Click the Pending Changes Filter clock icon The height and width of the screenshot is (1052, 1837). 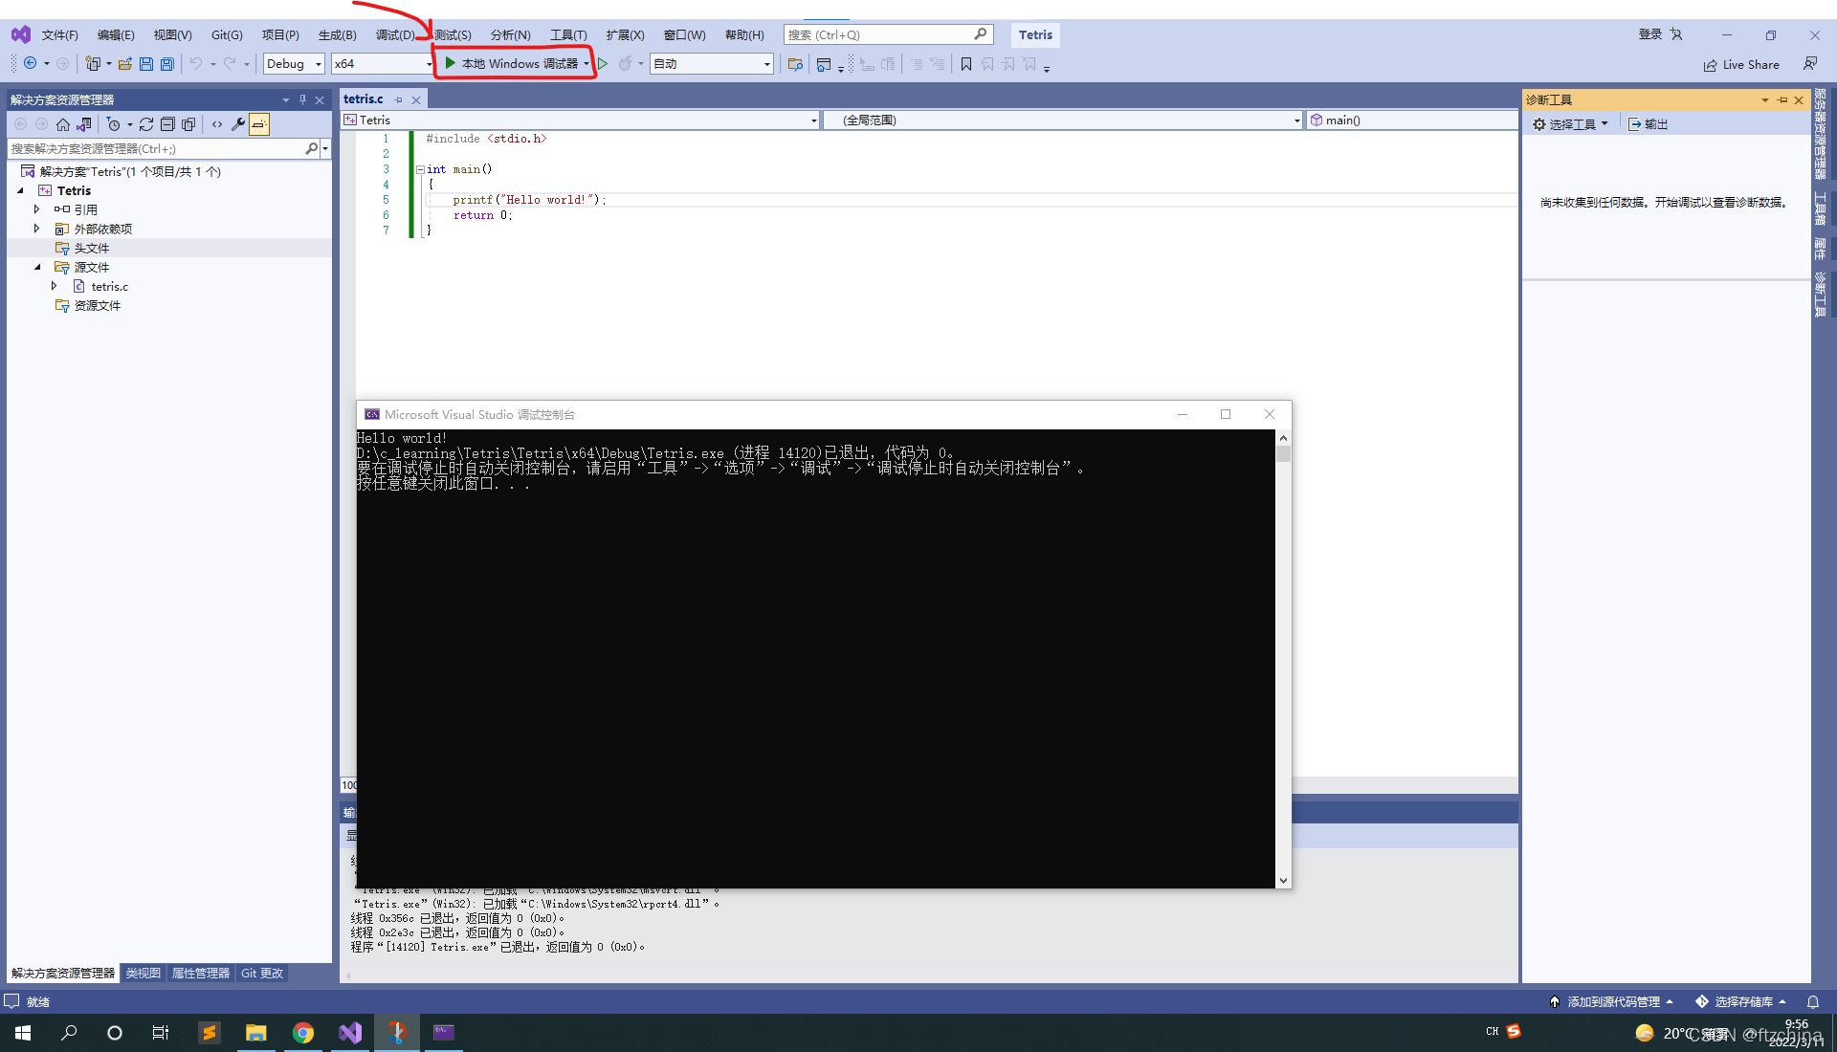pyautogui.click(x=114, y=124)
